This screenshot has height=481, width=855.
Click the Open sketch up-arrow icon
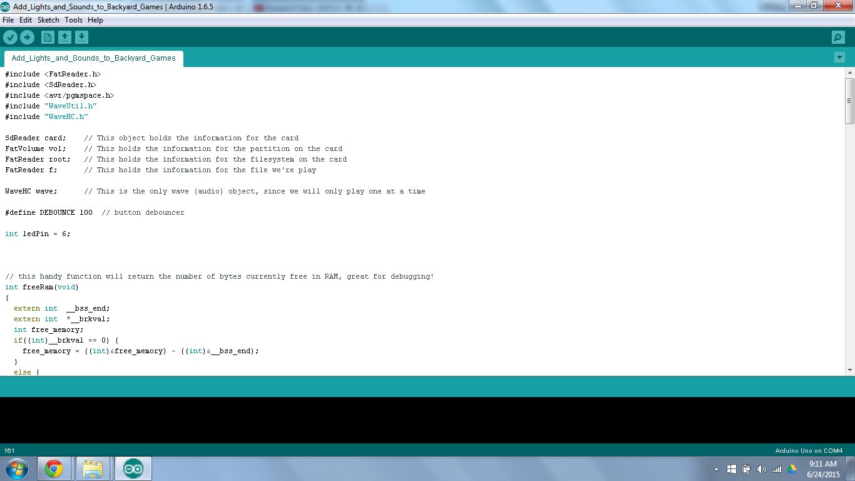point(64,38)
